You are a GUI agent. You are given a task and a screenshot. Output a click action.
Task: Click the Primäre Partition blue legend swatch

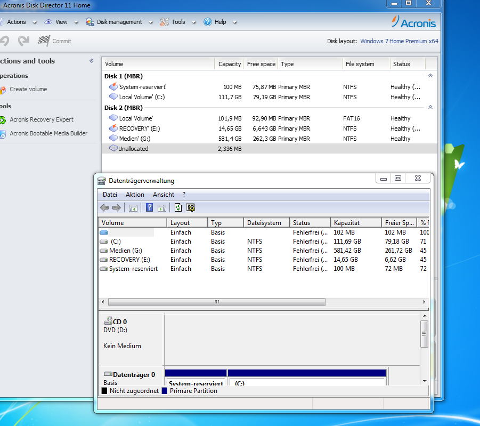pyautogui.click(x=165, y=391)
